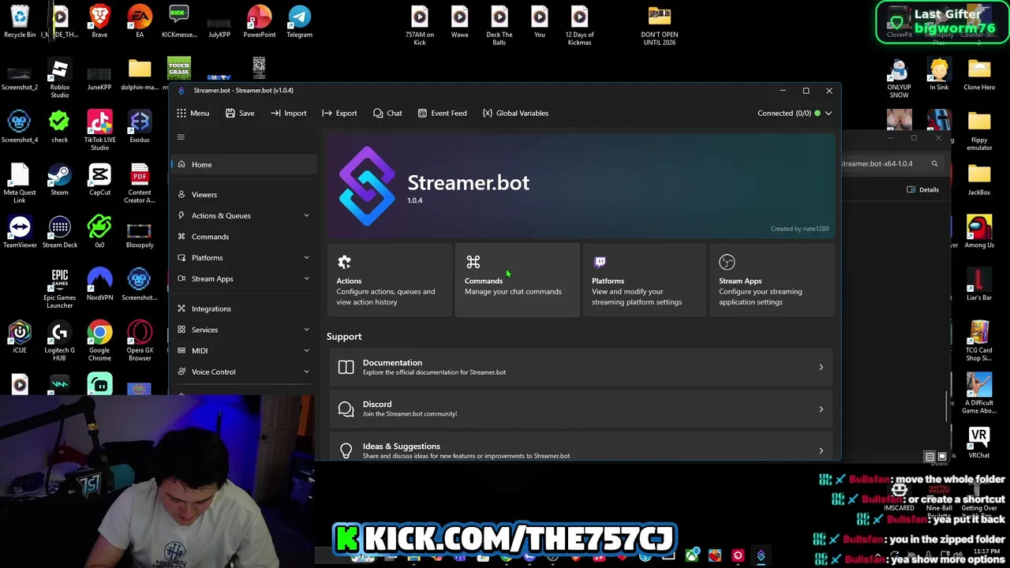Open the Integrations sidebar item
Screen dimensions: 1010x568
click(244, 308)
